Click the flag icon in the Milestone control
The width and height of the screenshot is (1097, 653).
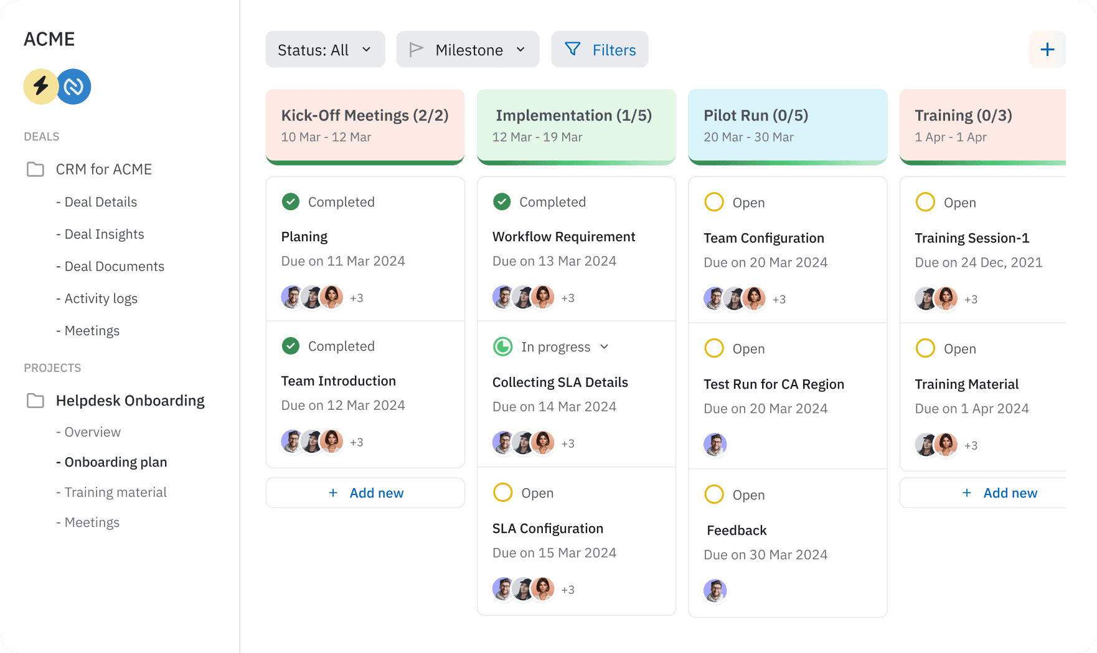click(417, 49)
